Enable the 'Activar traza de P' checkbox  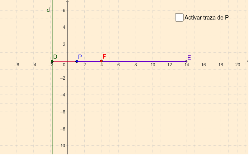tap(179, 17)
